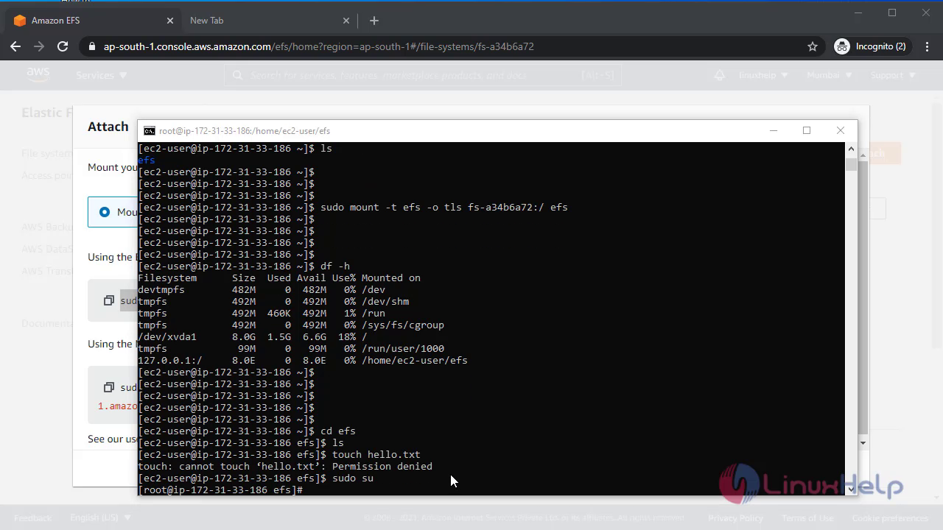Maximize the terminal window
The height and width of the screenshot is (530, 943).
807,130
